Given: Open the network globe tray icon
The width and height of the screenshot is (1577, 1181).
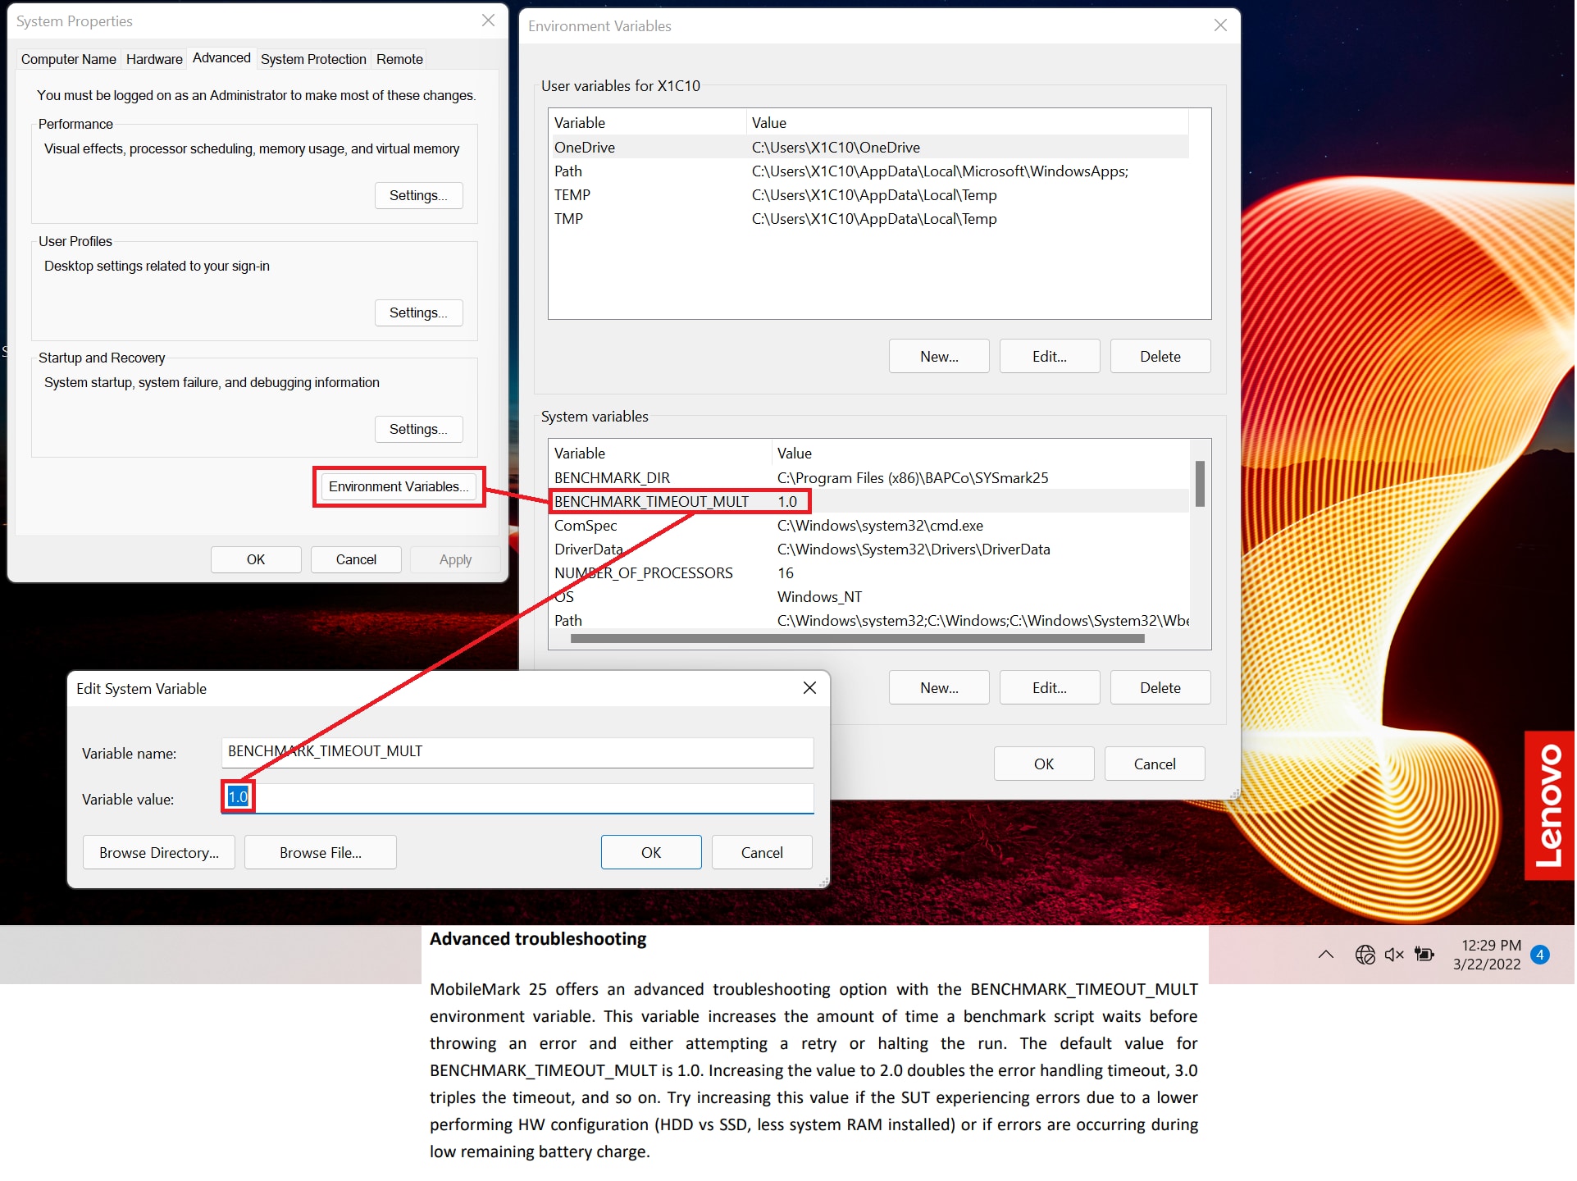Looking at the screenshot, I should (1365, 955).
